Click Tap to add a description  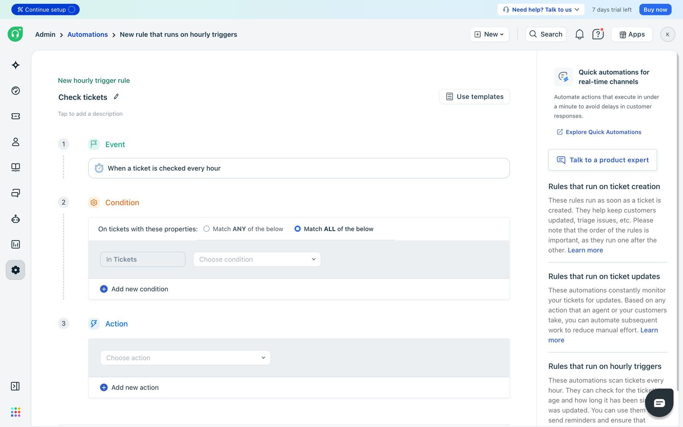(90, 114)
